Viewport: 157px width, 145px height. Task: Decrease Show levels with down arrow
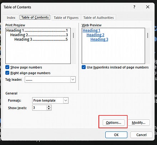coord(49,109)
